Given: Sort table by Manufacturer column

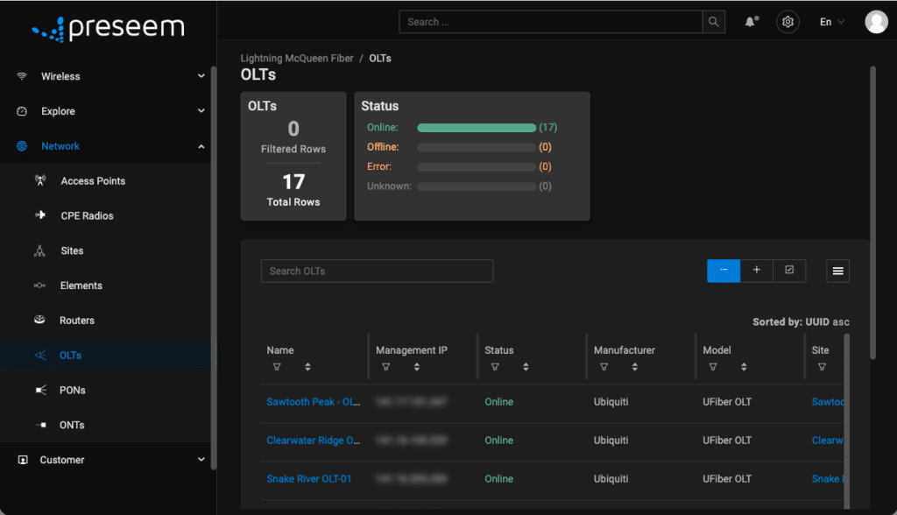Looking at the screenshot, I should pyautogui.click(x=635, y=367).
